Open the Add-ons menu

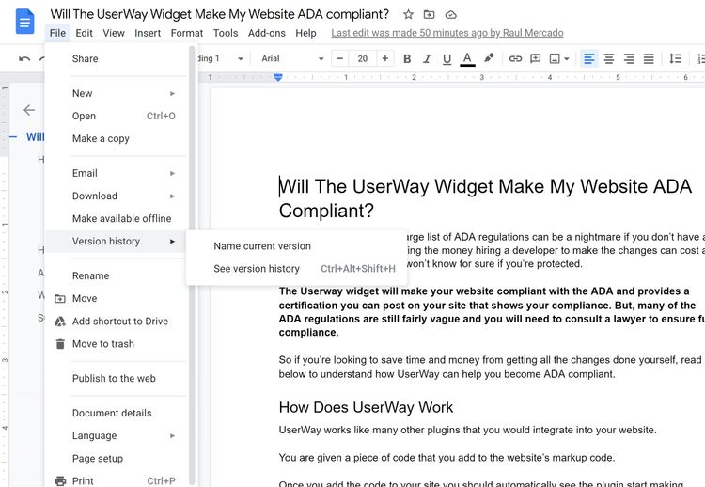coord(267,33)
